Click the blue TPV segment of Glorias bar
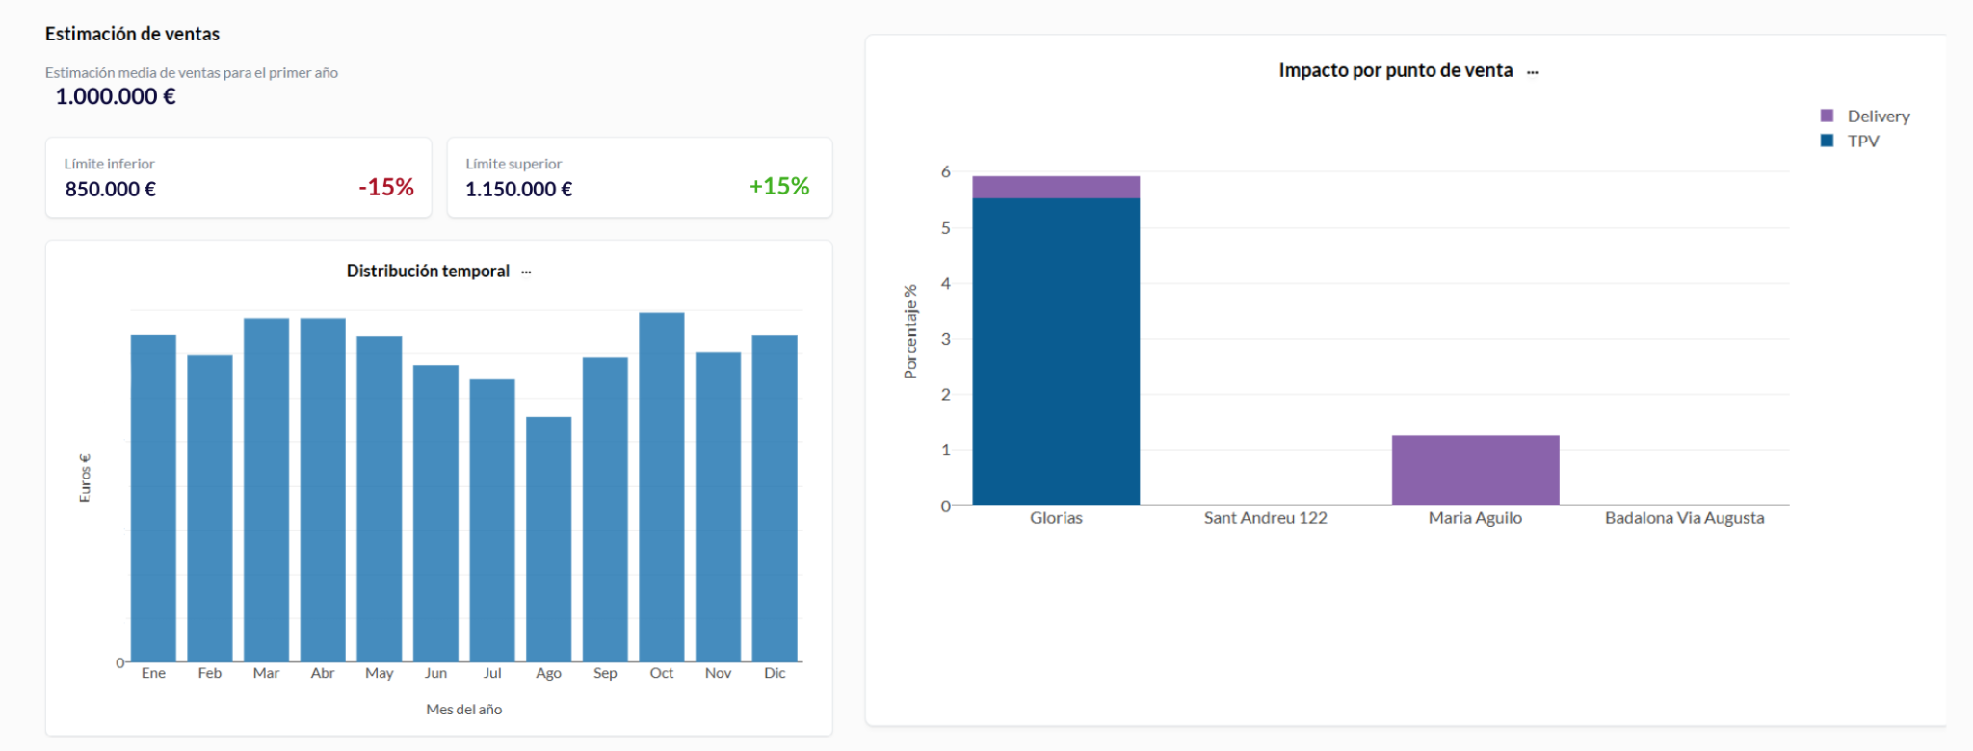The image size is (1973, 751). click(1056, 351)
